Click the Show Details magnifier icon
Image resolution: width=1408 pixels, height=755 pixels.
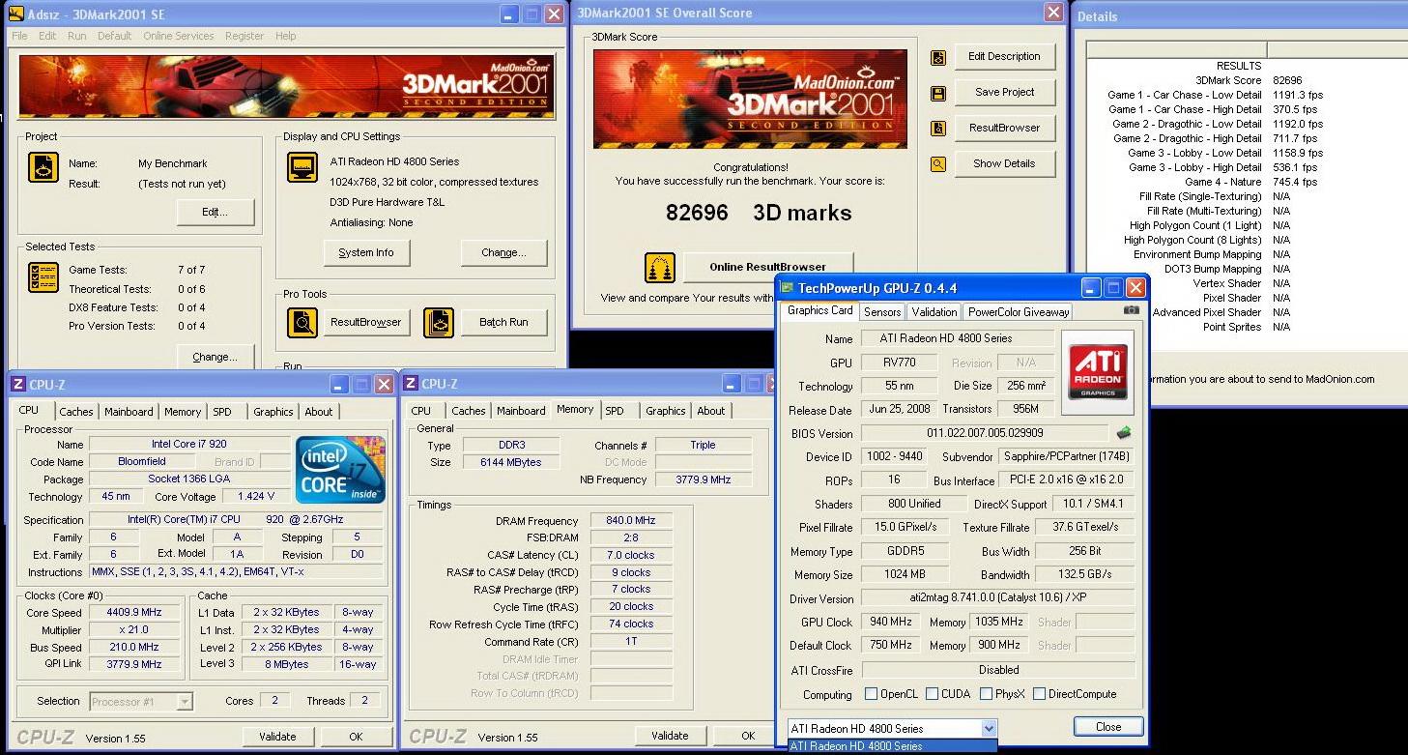[x=938, y=164]
